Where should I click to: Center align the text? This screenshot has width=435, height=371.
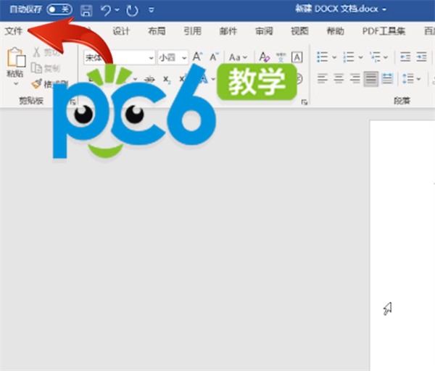coord(339,78)
